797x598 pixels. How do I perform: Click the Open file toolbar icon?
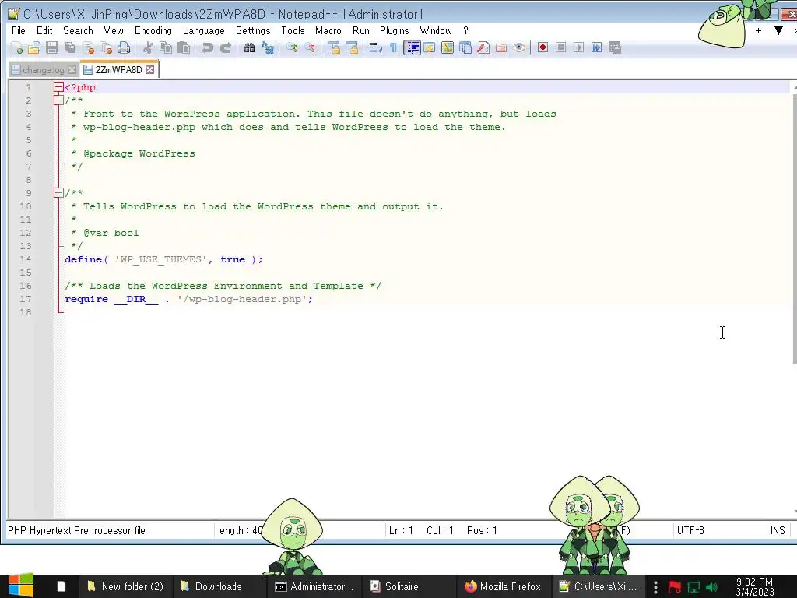34,47
